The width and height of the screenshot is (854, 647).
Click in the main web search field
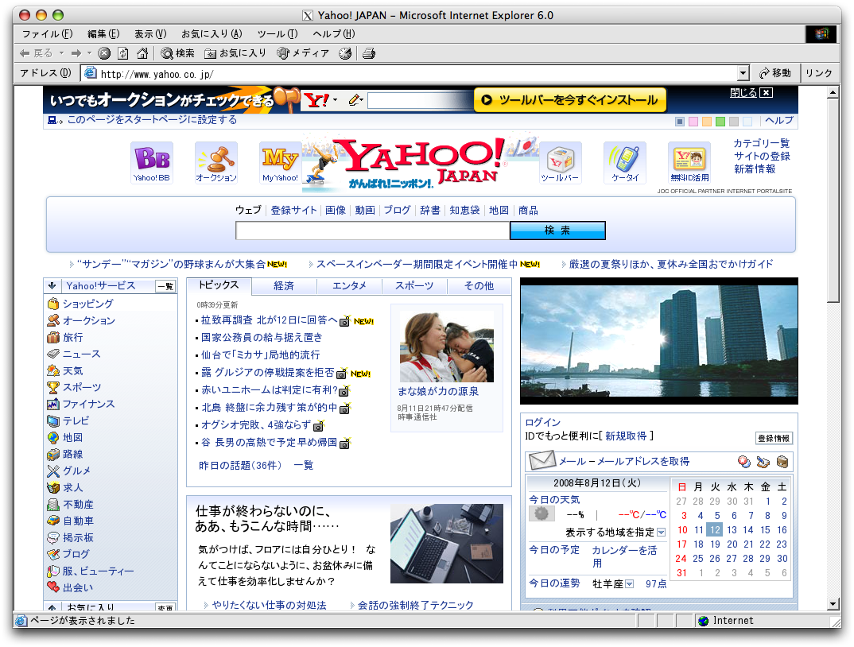373,231
